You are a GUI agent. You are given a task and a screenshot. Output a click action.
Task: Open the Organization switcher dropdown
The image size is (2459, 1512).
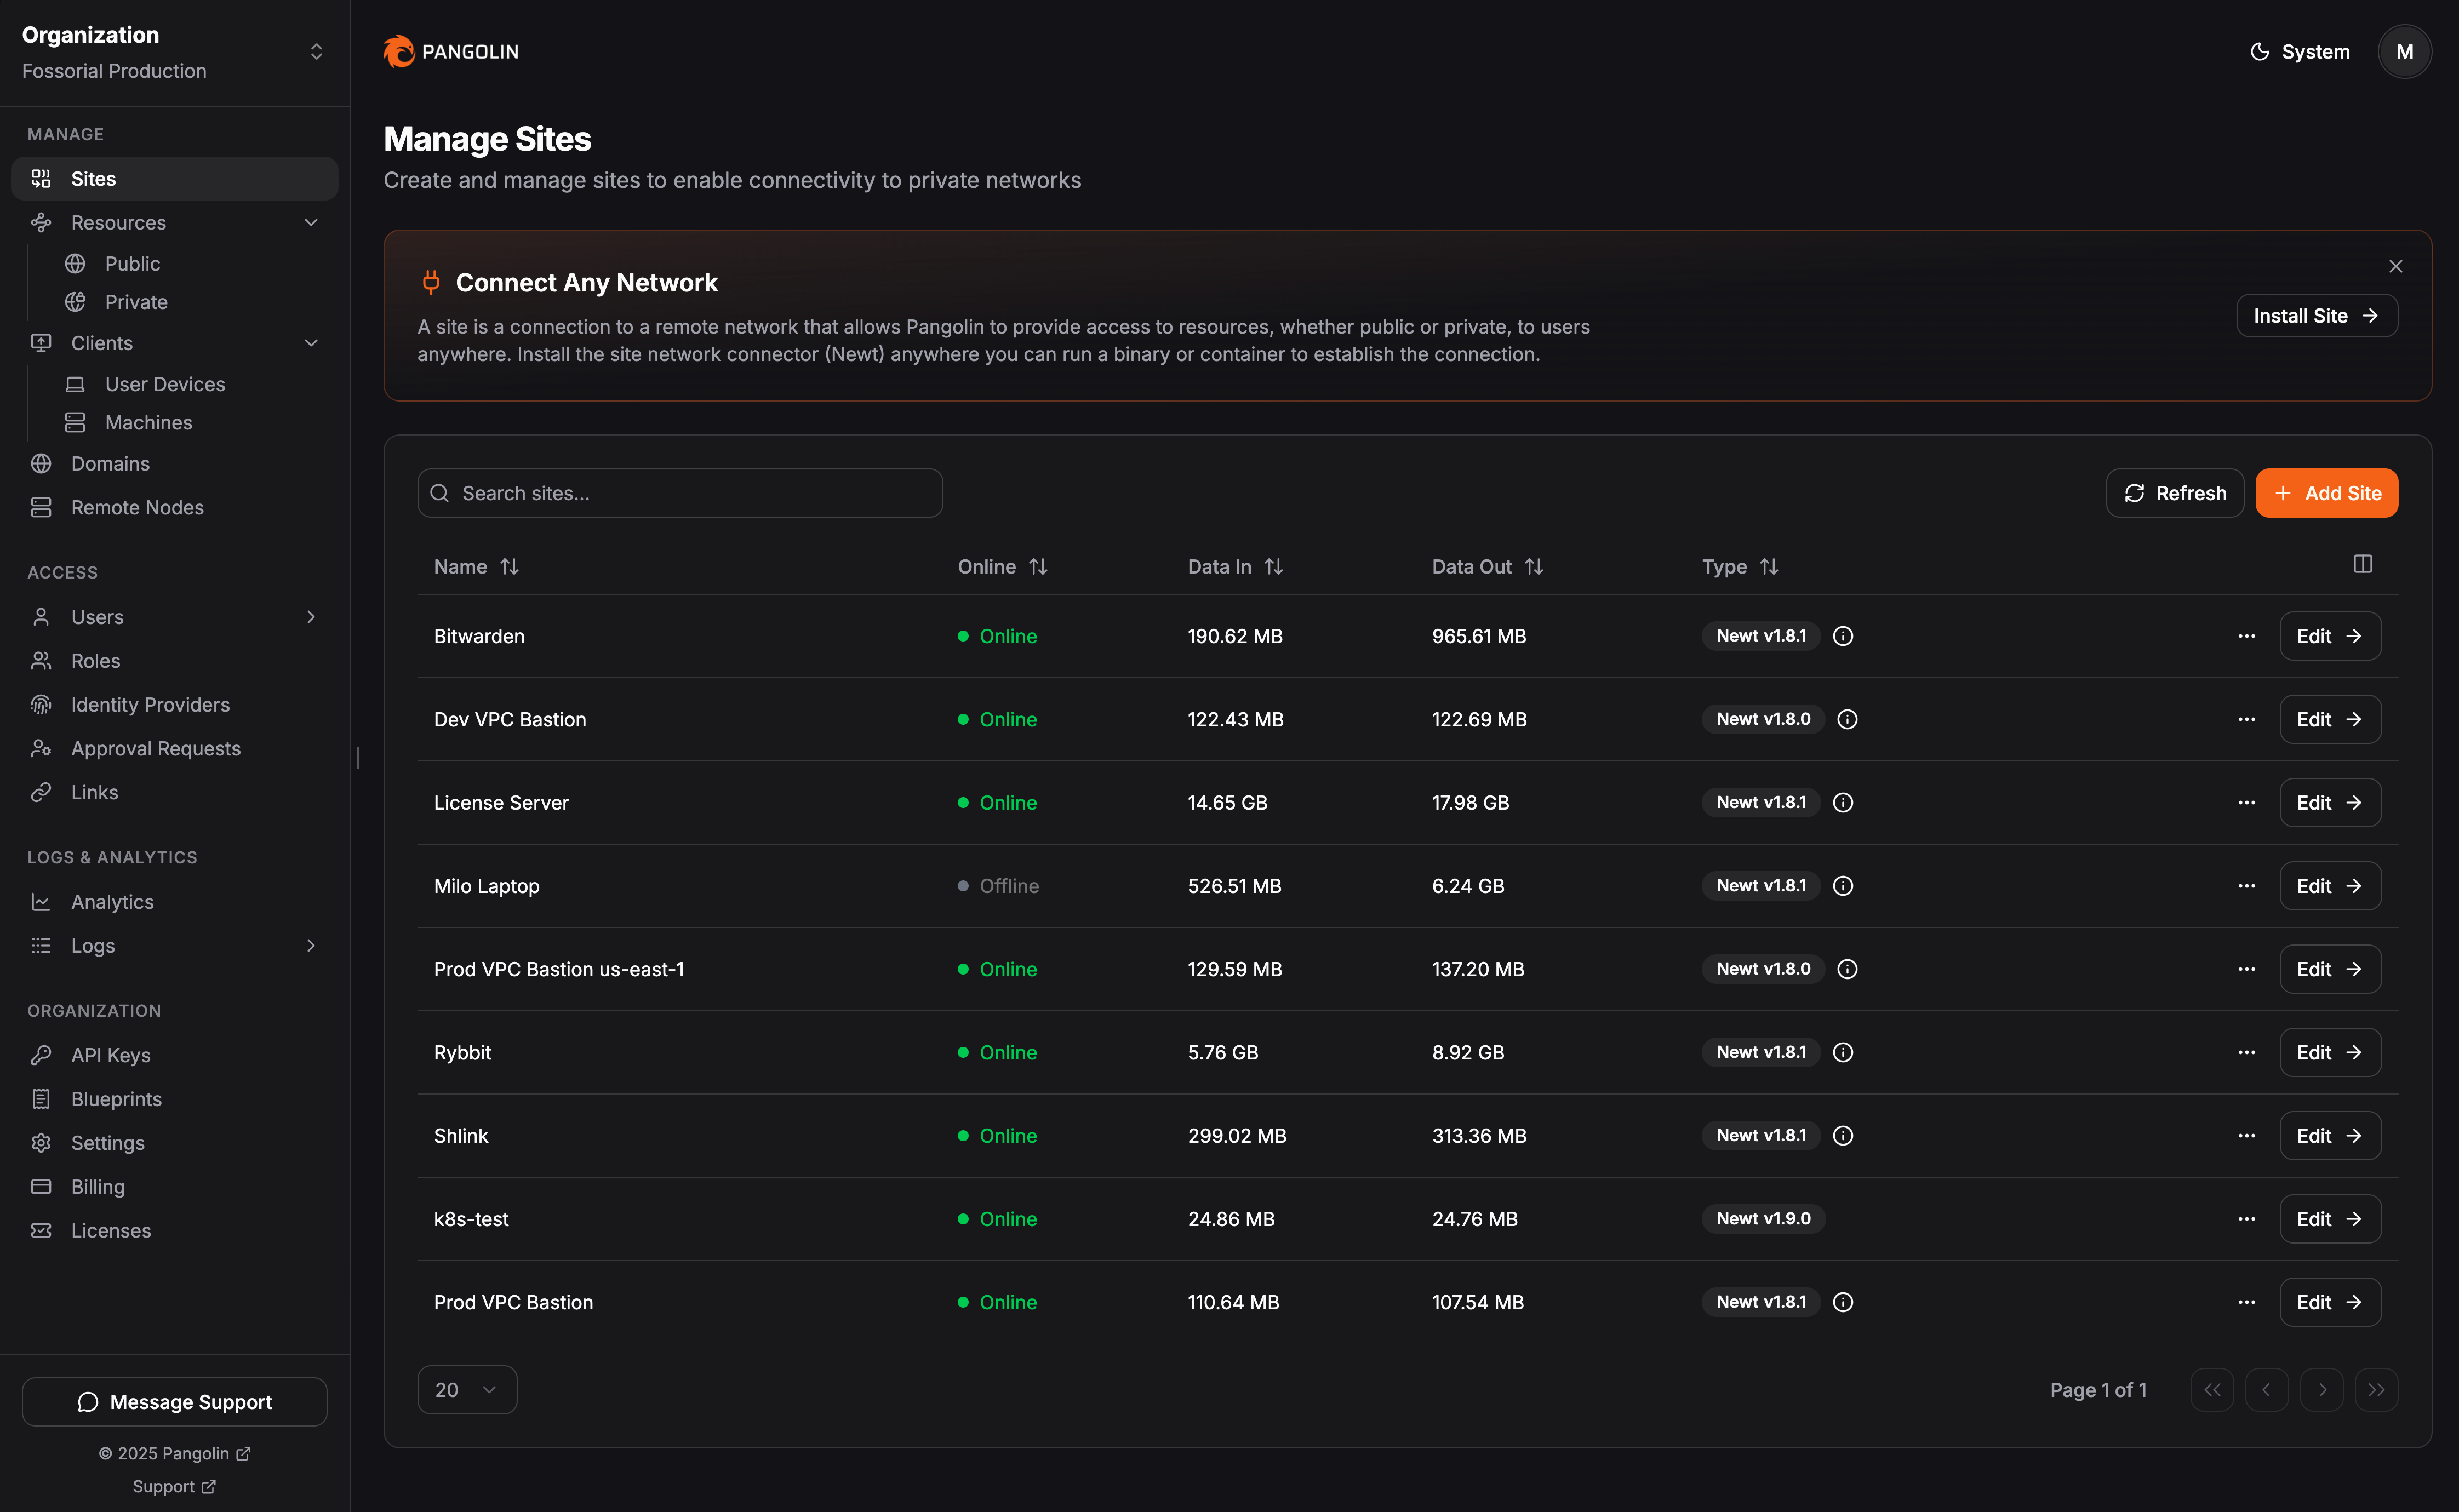point(316,51)
